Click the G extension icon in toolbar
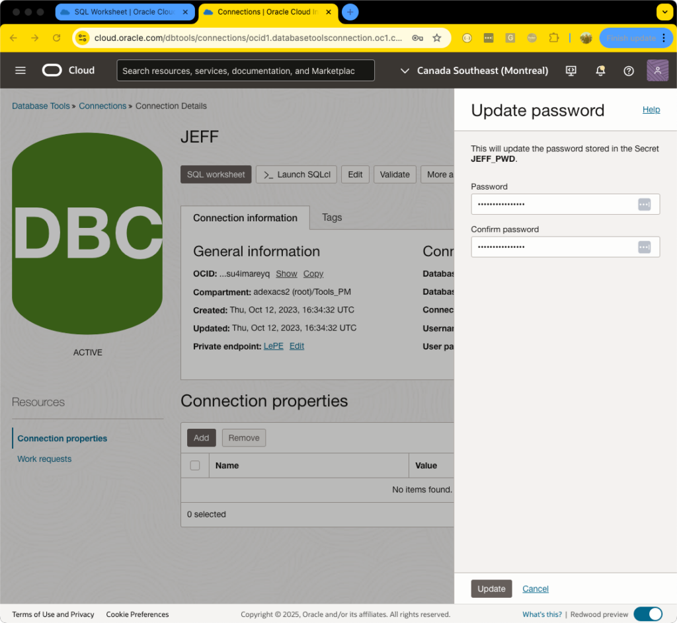 [x=510, y=38]
